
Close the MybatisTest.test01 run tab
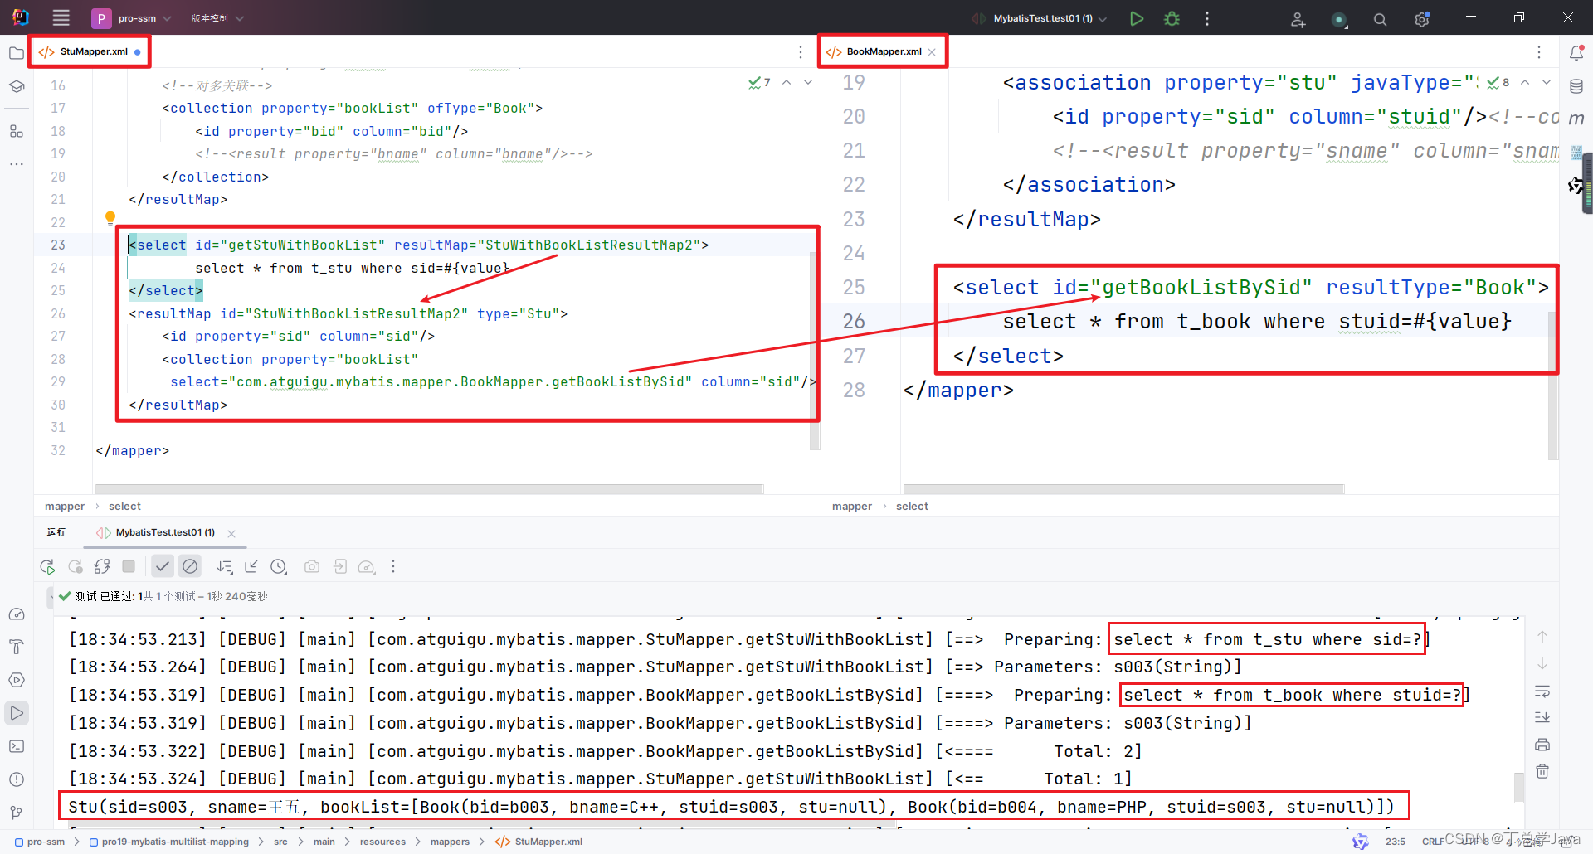click(x=231, y=534)
